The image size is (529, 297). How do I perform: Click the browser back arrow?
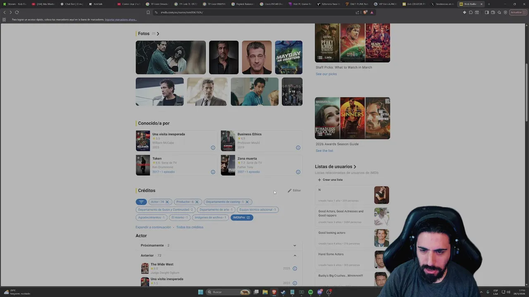5,12
